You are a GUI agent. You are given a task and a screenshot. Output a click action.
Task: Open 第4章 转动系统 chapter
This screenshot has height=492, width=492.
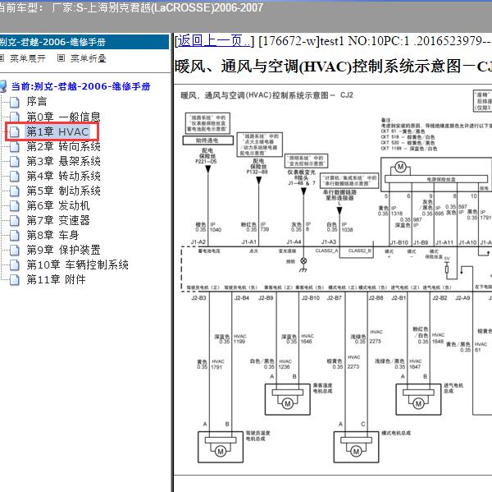tap(63, 176)
